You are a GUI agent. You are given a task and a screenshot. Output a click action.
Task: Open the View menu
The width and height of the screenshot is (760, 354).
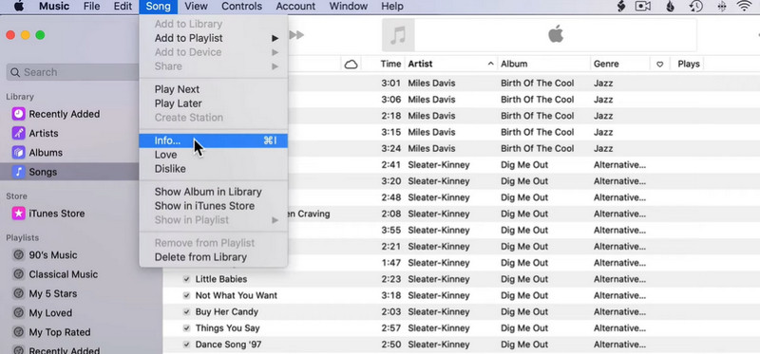(x=197, y=7)
